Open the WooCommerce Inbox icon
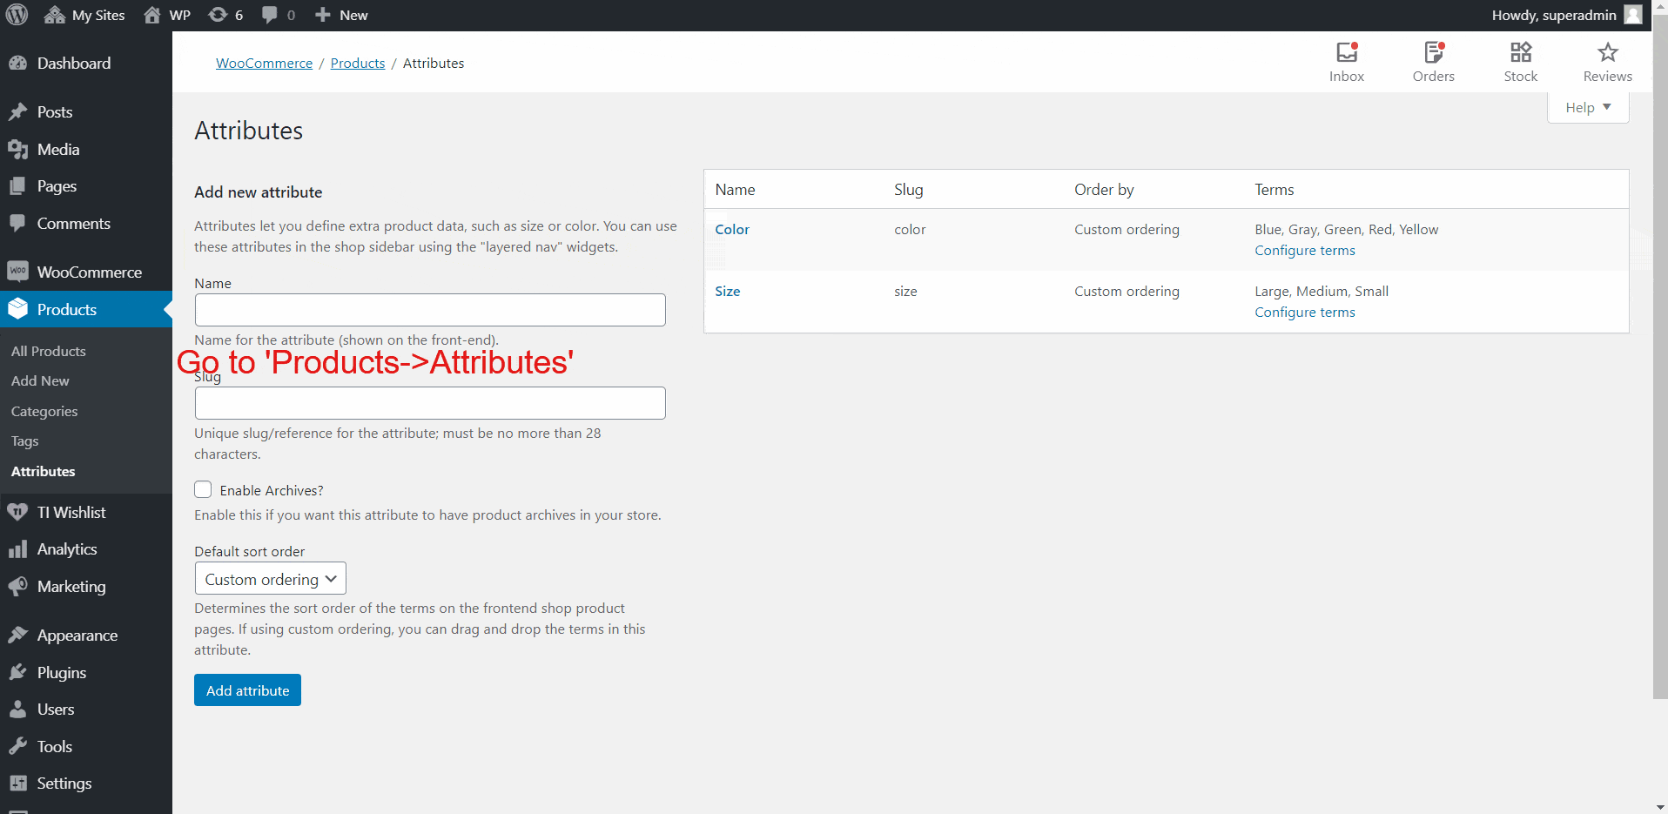 point(1347,53)
